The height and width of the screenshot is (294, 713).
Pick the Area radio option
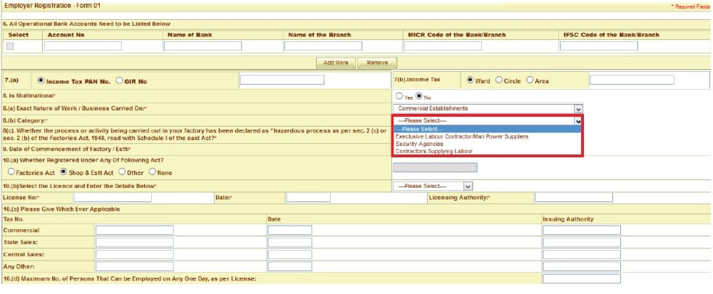[x=530, y=80]
